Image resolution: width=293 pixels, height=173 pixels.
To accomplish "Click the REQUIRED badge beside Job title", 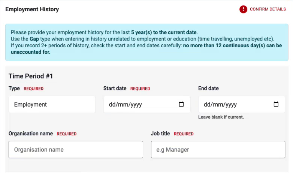I will [x=184, y=134].
